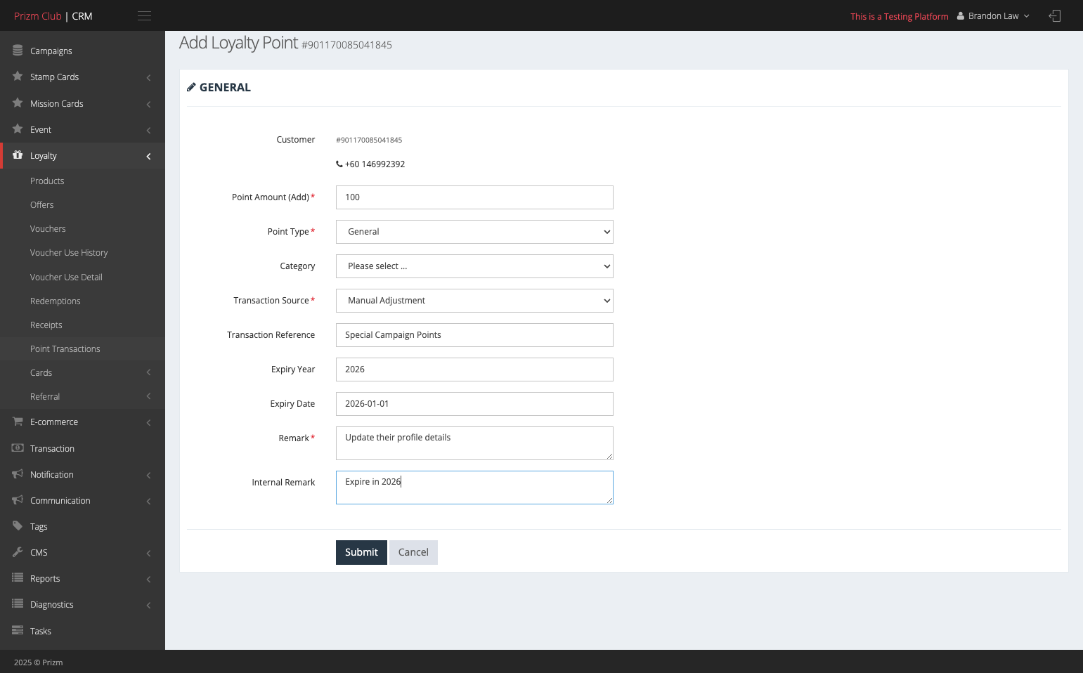Click the CMS wrench icon
Viewport: 1083px width, 673px height.
click(x=18, y=552)
